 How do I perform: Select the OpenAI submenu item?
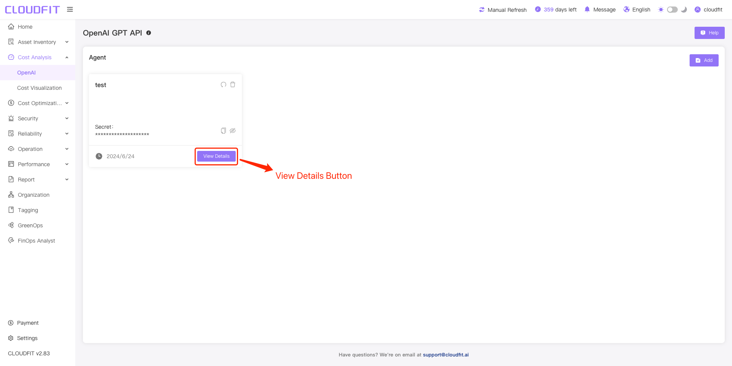37,73
